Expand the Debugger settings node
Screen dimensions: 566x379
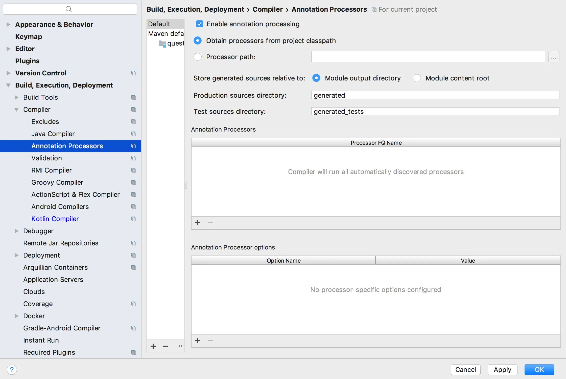coord(16,231)
